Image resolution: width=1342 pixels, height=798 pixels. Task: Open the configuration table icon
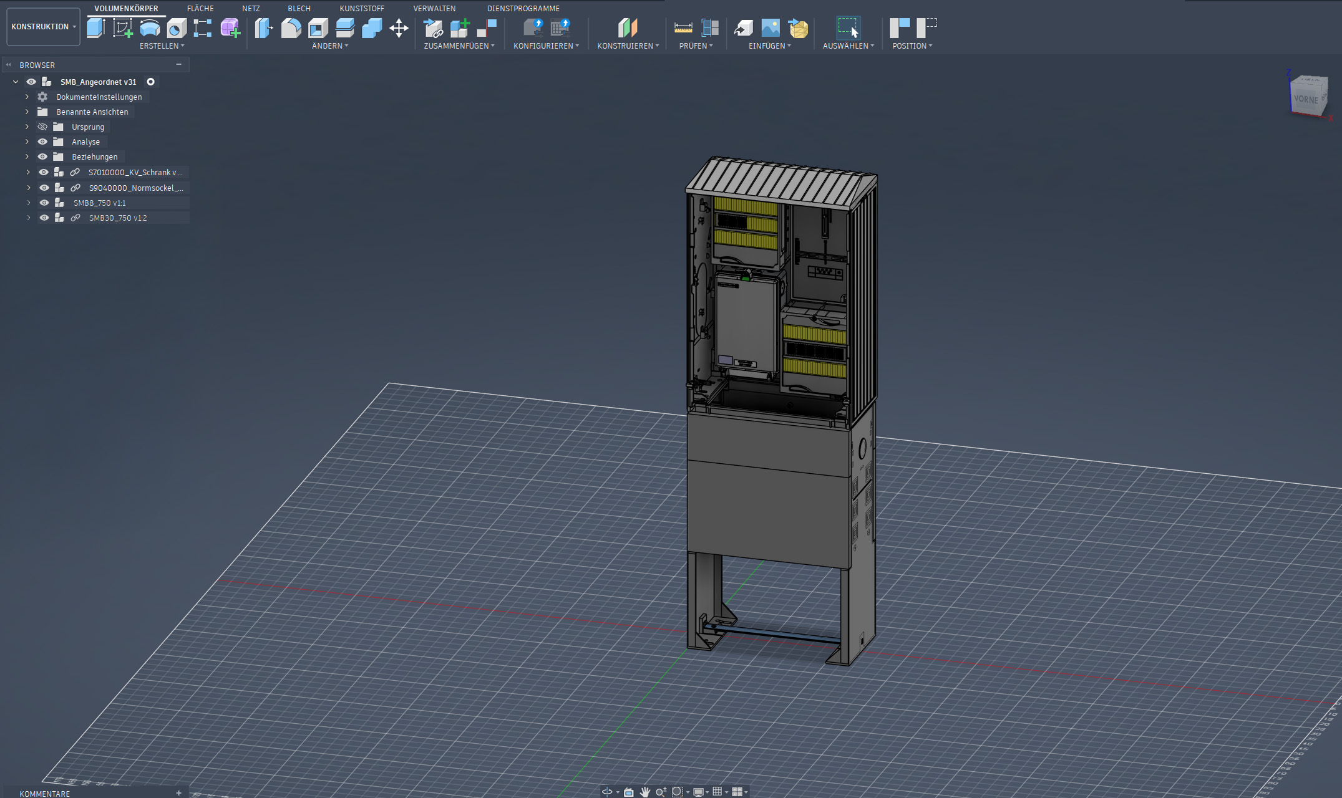[x=560, y=28]
